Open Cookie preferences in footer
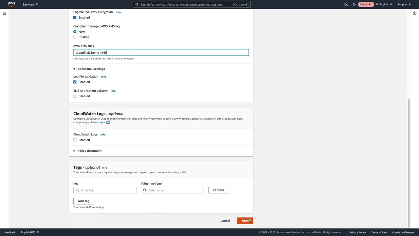Image resolution: width=419 pixels, height=236 pixels. pyautogui.click(x=403, y=232)
